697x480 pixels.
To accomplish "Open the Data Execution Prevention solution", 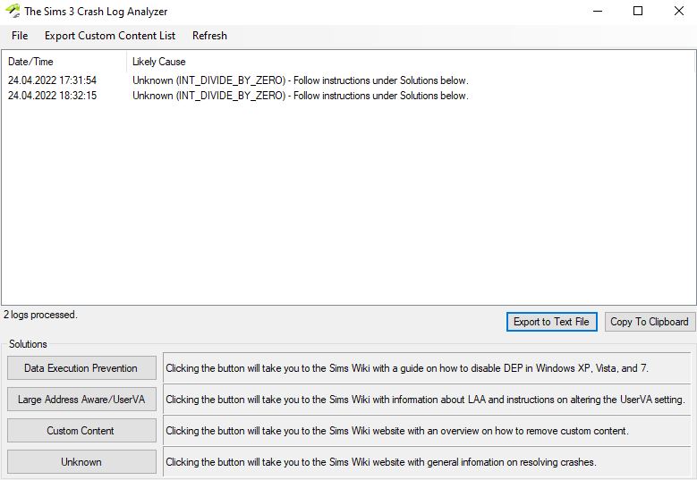I will pos(81,368).
